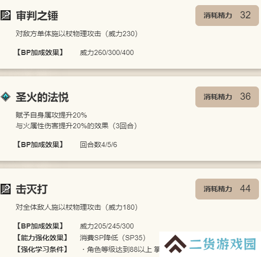
Task: Click the 消耗精力 32 badge
Action: click(x=227, y=15)
